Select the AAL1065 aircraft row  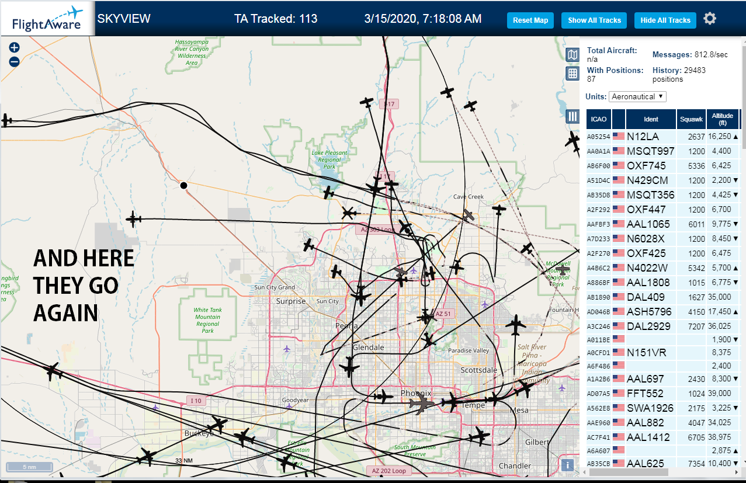[663, 224]
